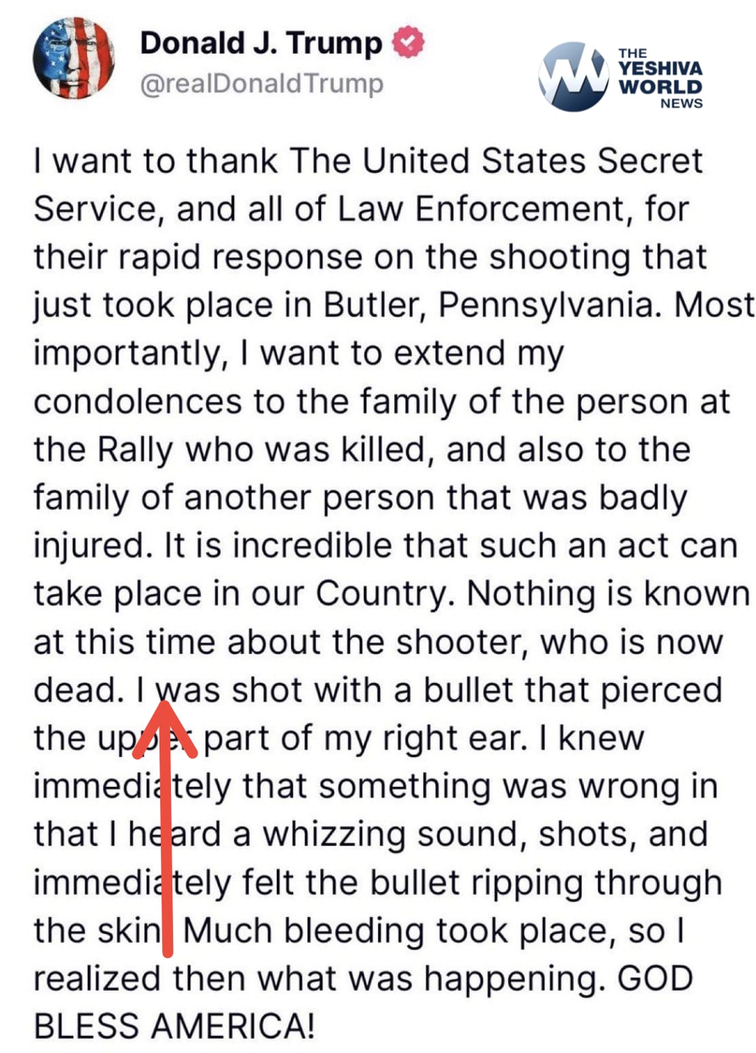Viewport: 756px width, 1053px height.
Task: Click the word "NEWS" under the logo
Action: coord(681,103)
